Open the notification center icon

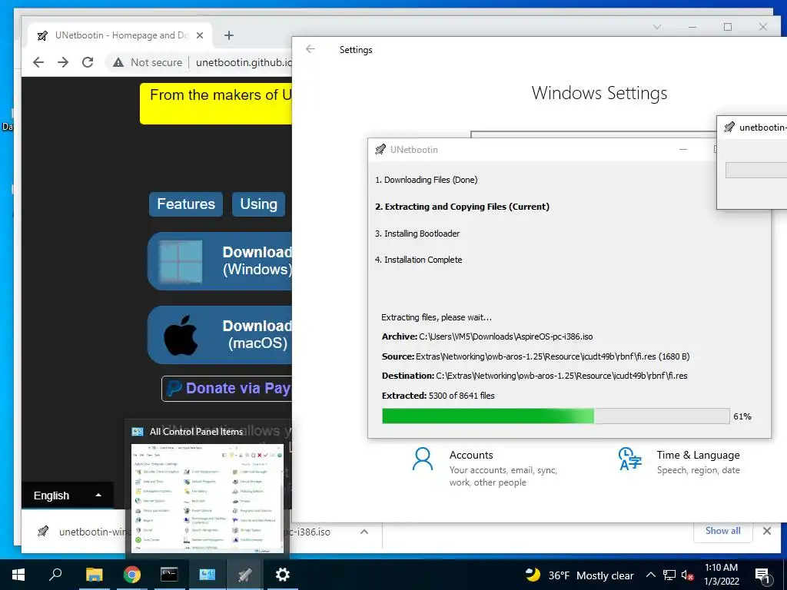tap(762, 575)
